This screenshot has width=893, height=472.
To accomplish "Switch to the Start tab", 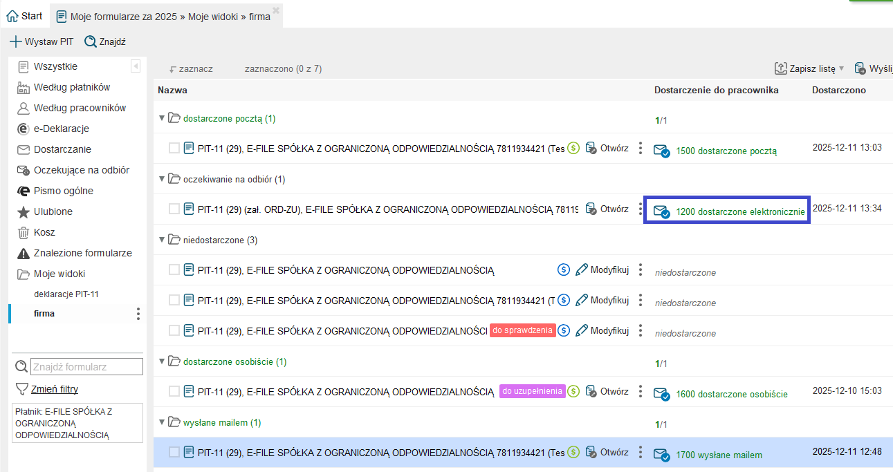I will coord(24,15).
